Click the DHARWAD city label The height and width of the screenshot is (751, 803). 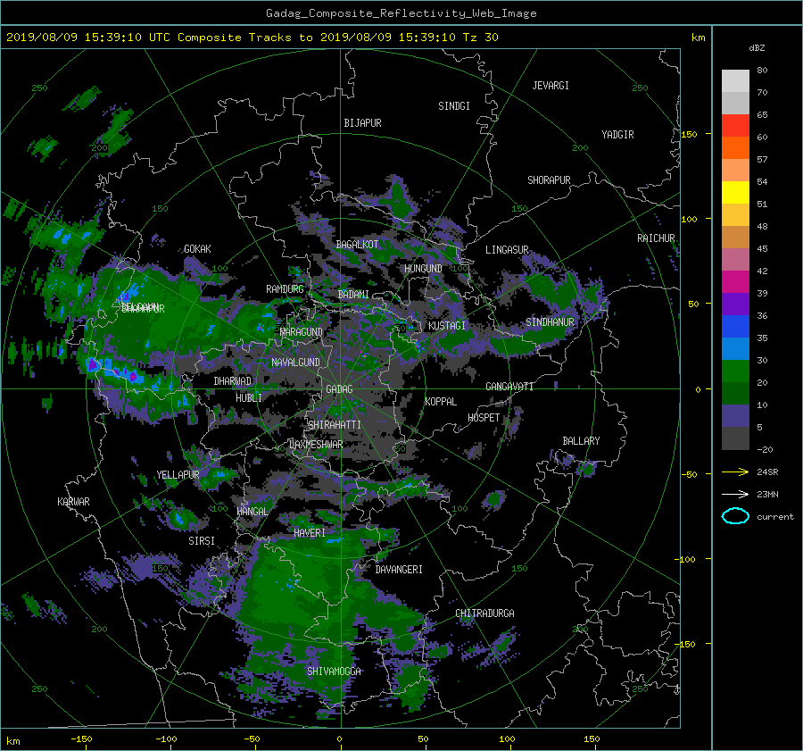[x=233, y=381]
